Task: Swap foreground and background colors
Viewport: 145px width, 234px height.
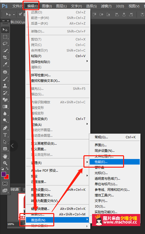Action: coord(7,169)
